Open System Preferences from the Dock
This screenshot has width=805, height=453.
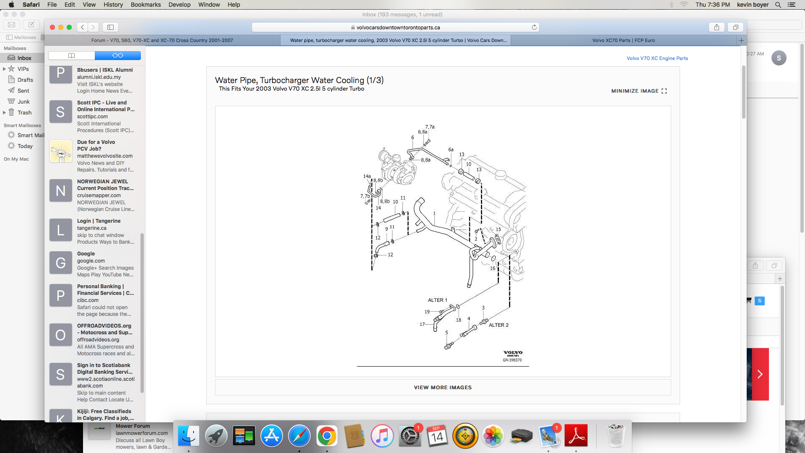click(410, 436)
